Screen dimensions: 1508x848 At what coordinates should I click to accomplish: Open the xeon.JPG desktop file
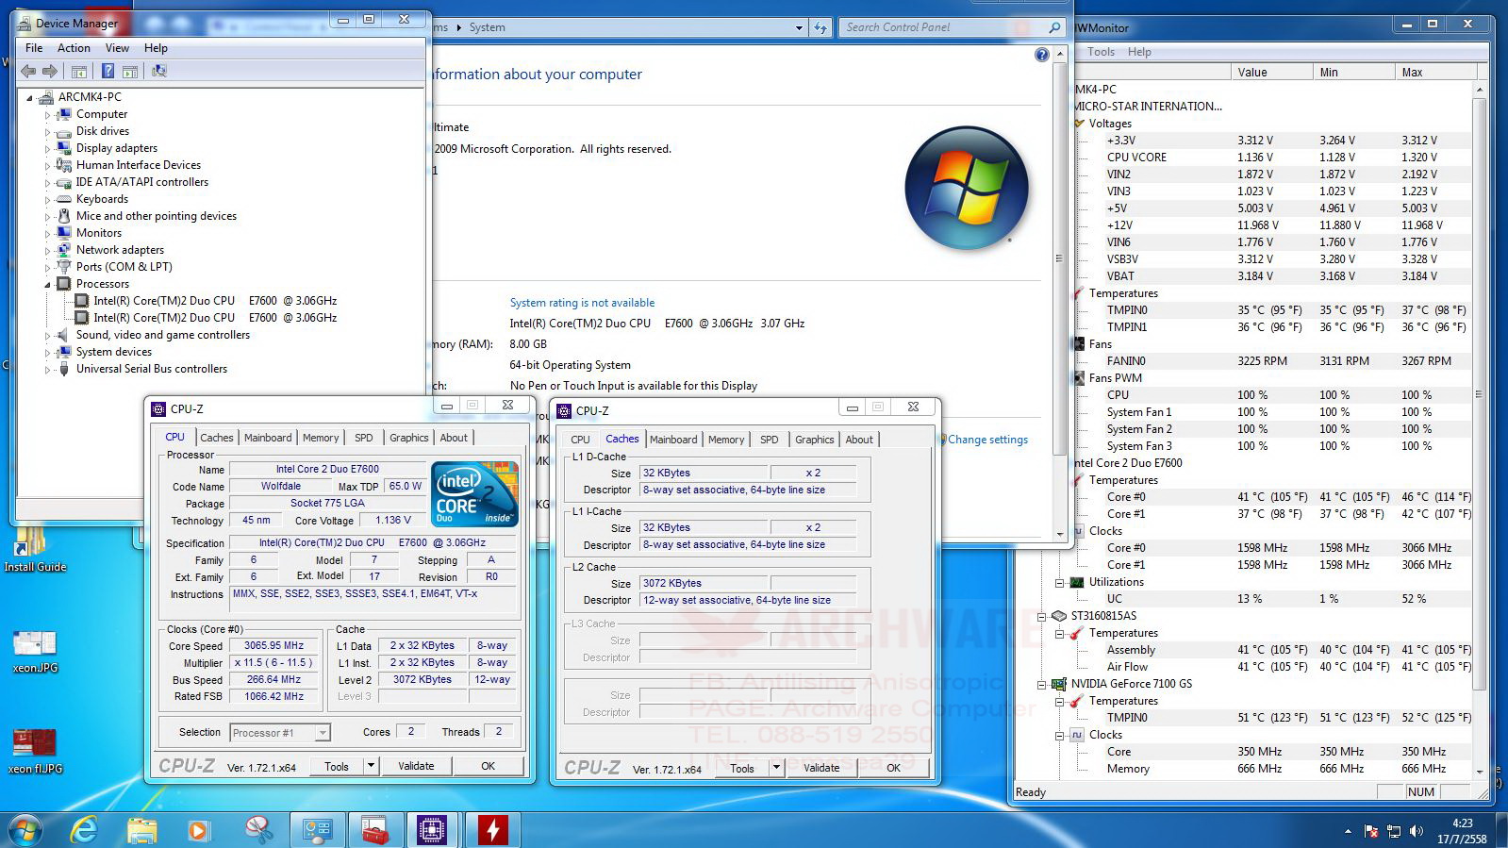coord(35,651)
